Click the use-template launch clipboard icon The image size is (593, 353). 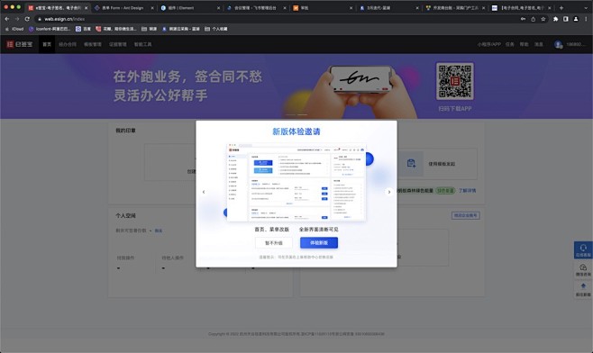411,163
